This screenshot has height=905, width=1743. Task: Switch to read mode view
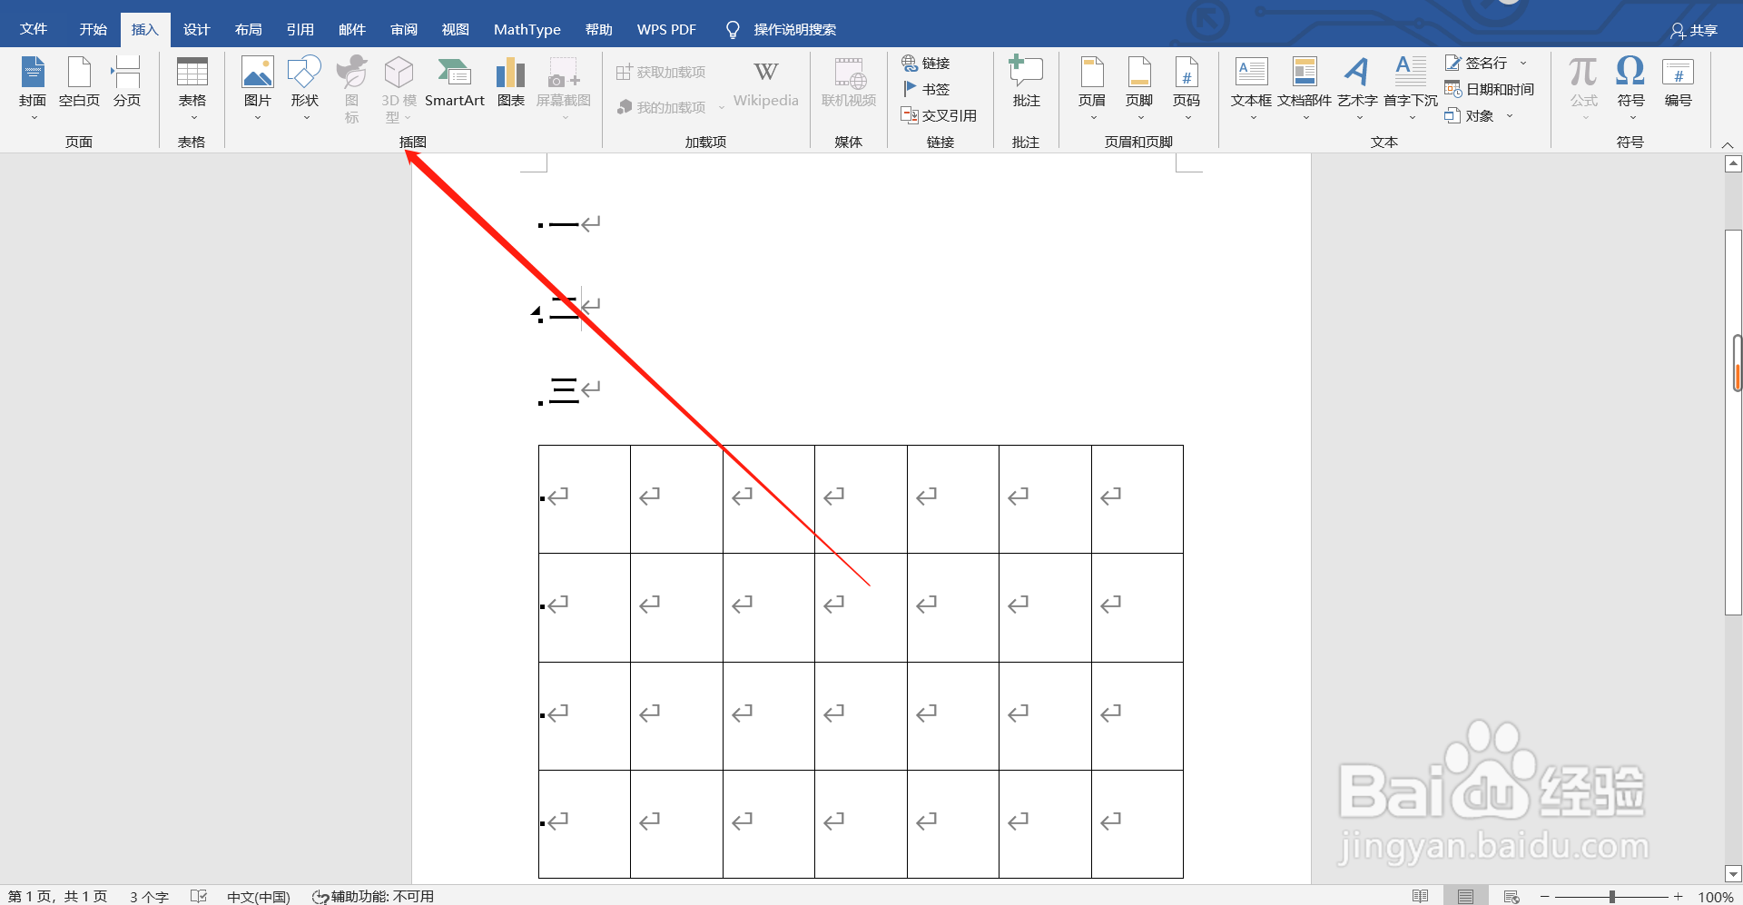1421,897
